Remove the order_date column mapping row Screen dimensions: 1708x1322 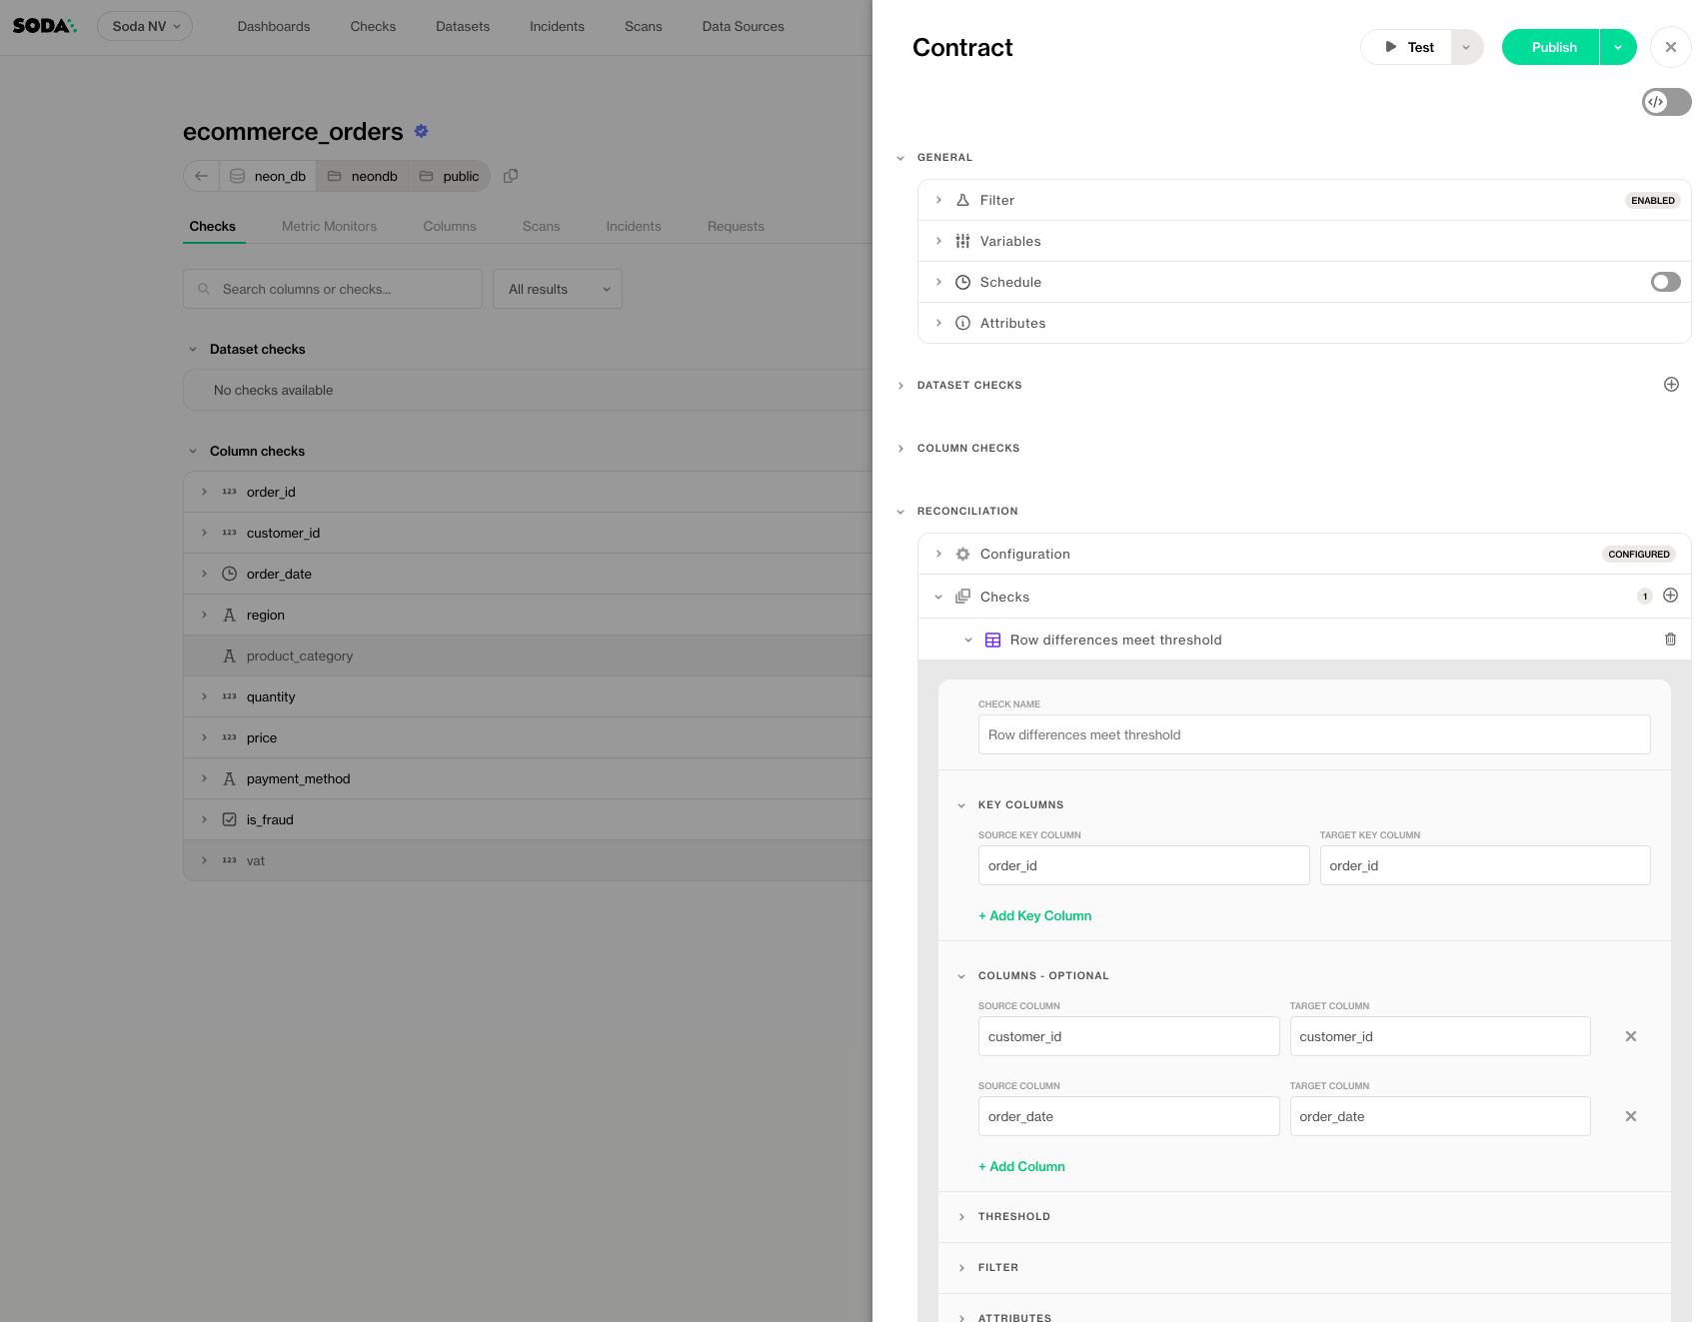click(1630, 1116)
